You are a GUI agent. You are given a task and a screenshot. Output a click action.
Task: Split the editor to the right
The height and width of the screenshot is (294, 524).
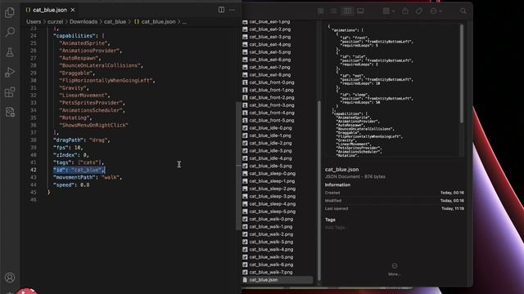click(221, 10)
